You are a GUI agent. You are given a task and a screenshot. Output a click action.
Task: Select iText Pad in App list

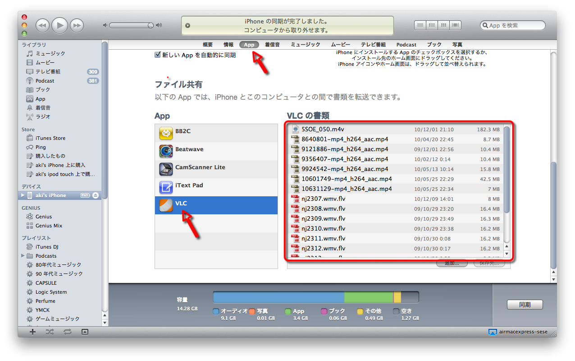pyautogui.click(x=216, y=187)
